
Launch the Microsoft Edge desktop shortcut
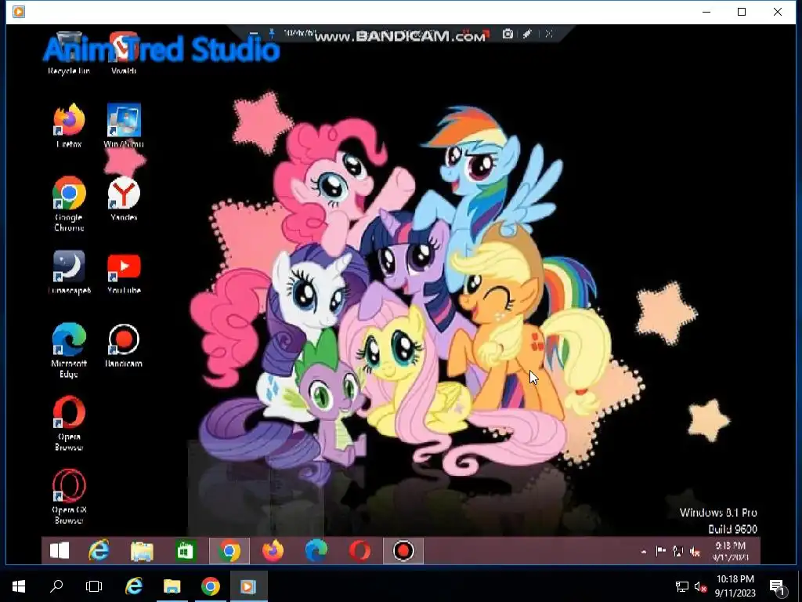click(x=69, y=350)
